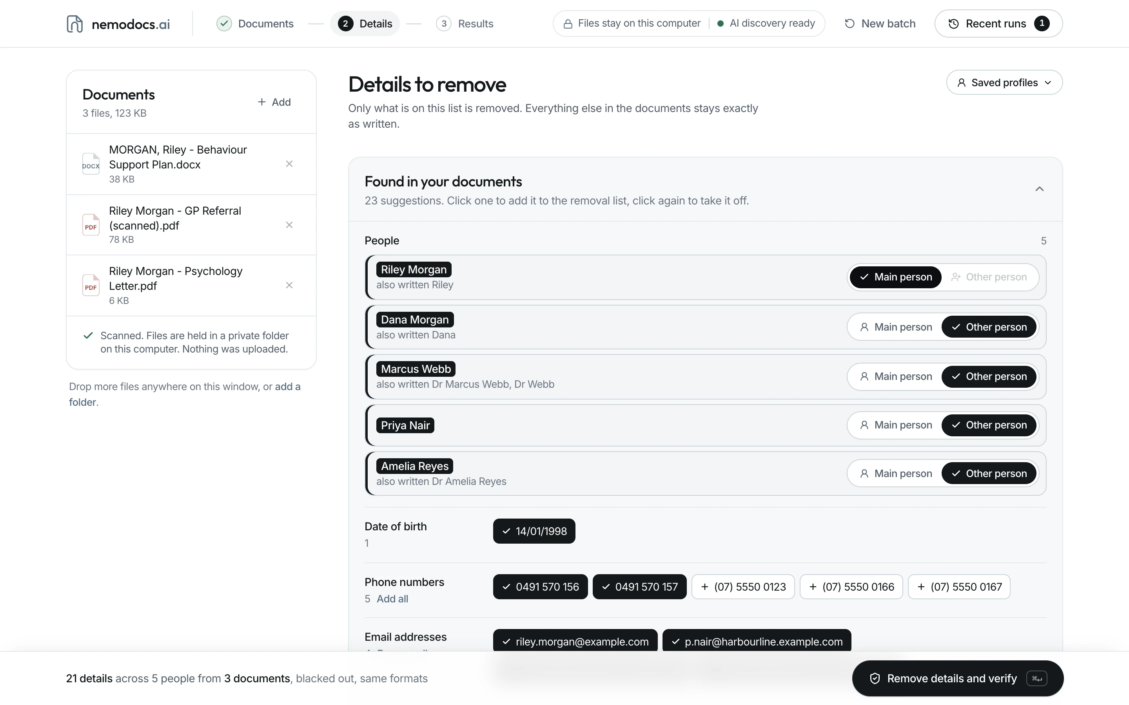Set Riley Morgan as Other person

point(989,277)
